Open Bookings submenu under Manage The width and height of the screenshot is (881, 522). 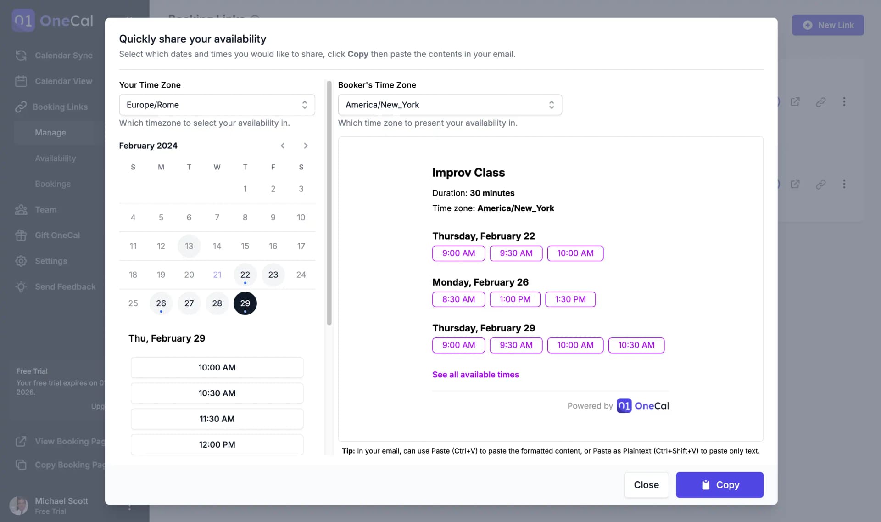[53, 184]
